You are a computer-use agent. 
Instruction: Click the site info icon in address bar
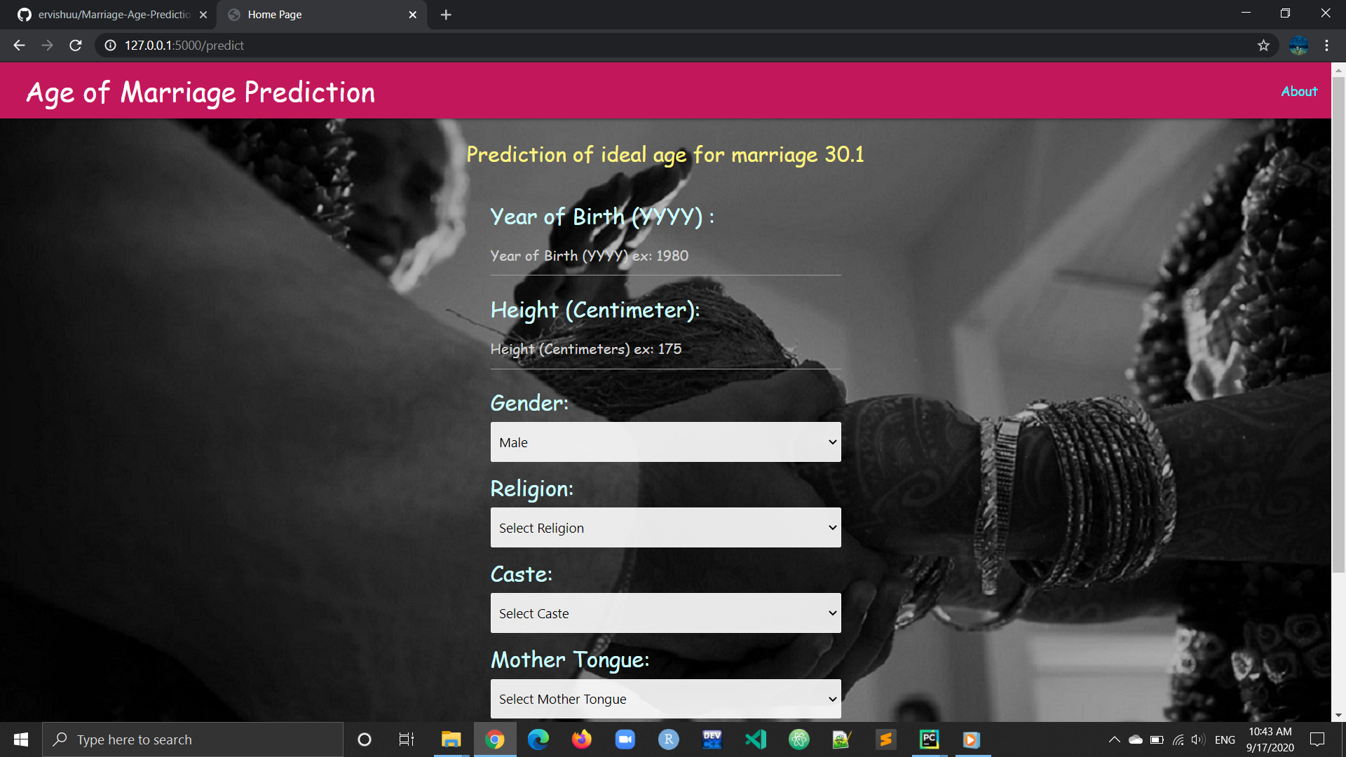coord(109,45)
